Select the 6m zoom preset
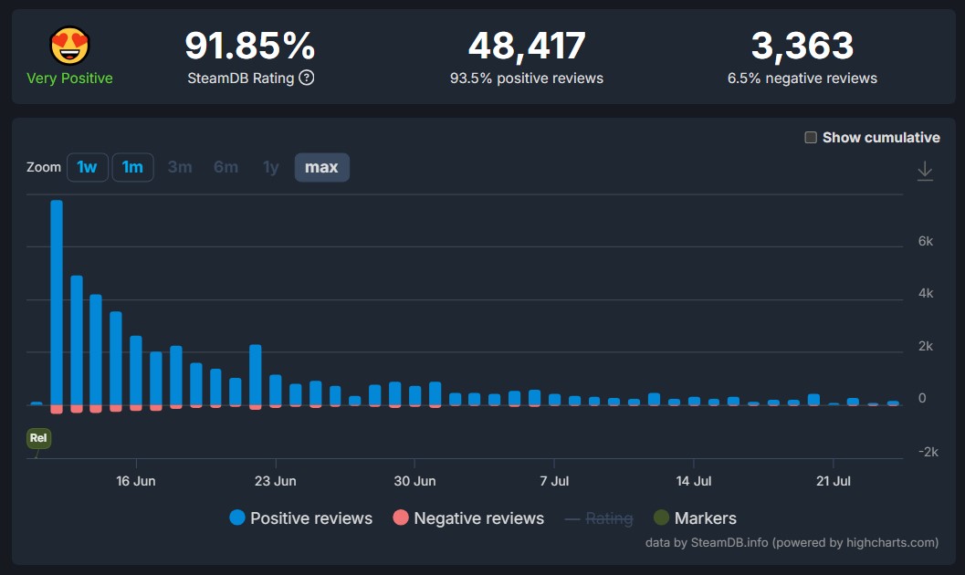 226,167
